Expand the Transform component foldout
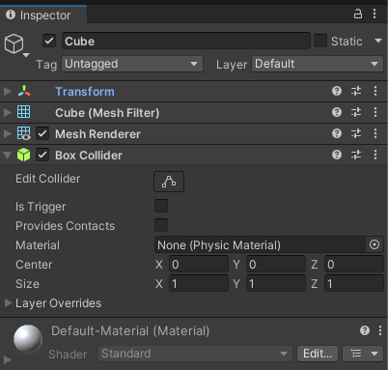The height and width of the screenshot is (370, 388). (7, 92)
